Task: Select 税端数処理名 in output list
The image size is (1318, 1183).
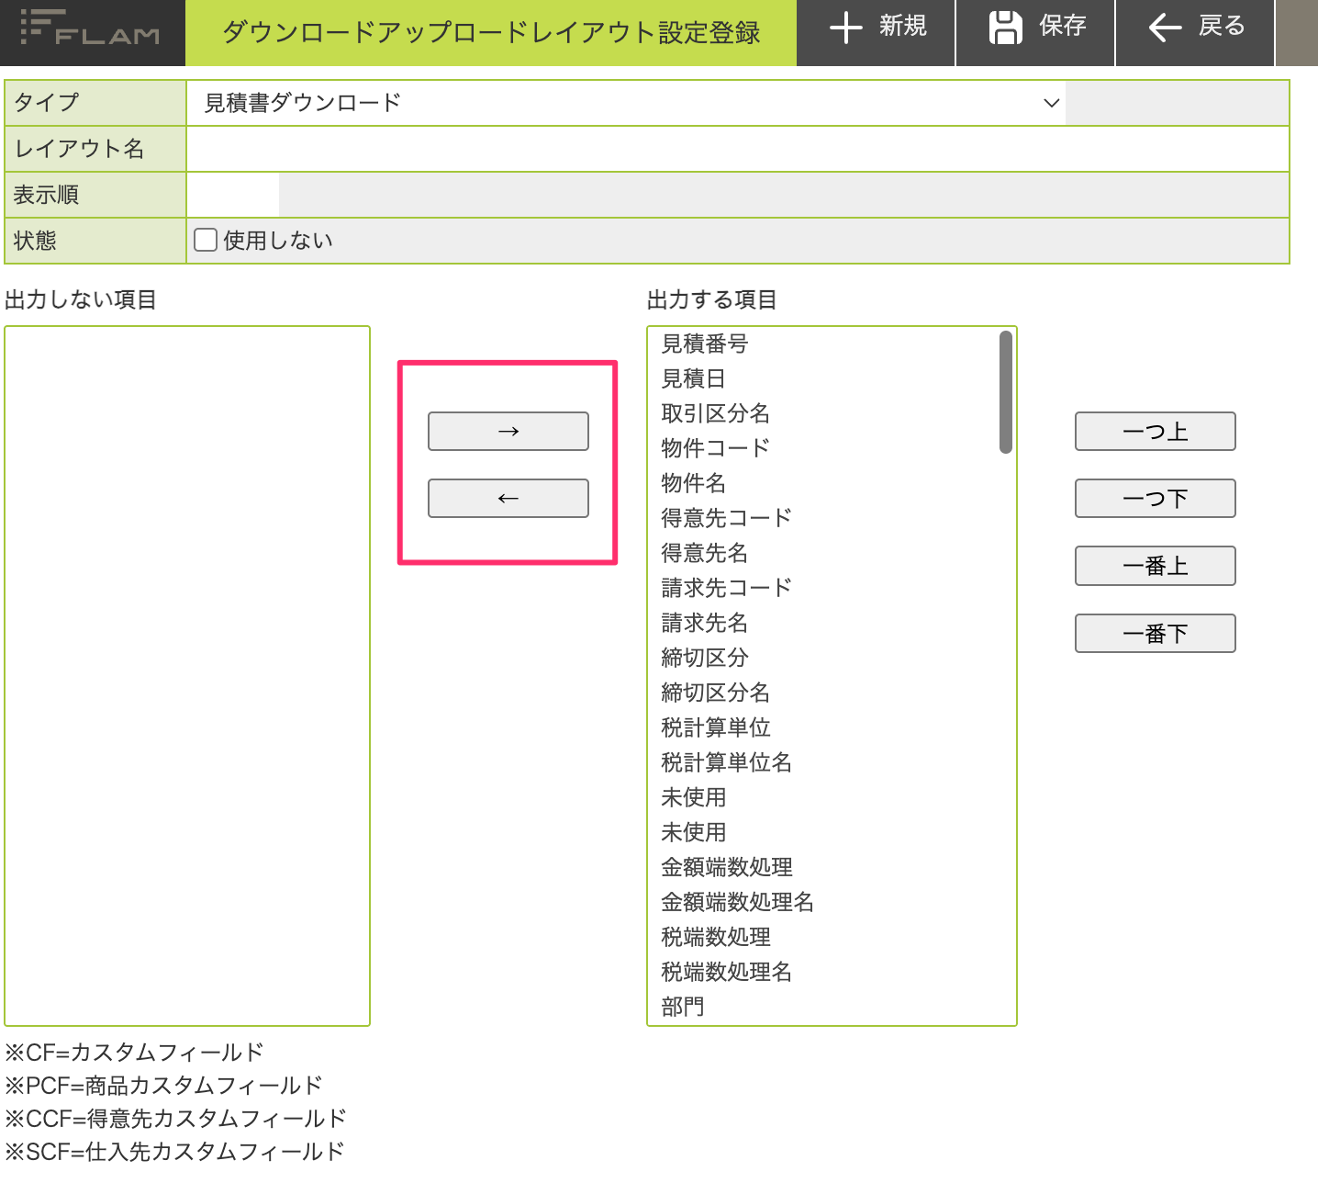Action: click(x=727, y=972)
